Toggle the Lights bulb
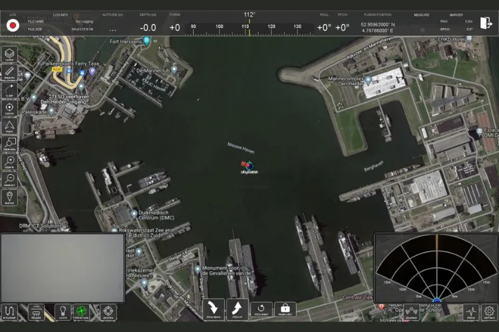The image size is (499, 332). point(63,312)
